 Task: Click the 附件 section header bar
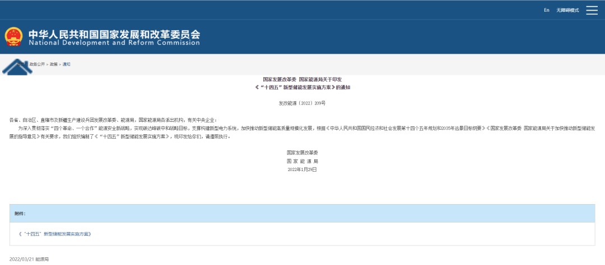click(x=302, y=214)
